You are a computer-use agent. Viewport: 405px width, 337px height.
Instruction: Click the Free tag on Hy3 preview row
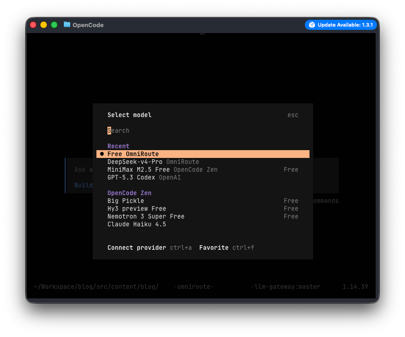point(291,208)
